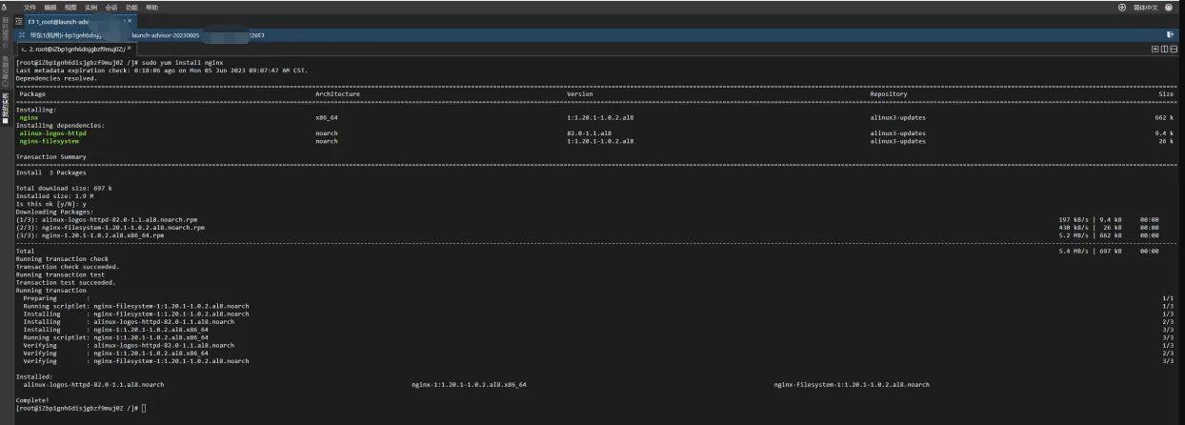
Task: Open the 帮助 (Help) menu
Action: [x=151, y=7]
